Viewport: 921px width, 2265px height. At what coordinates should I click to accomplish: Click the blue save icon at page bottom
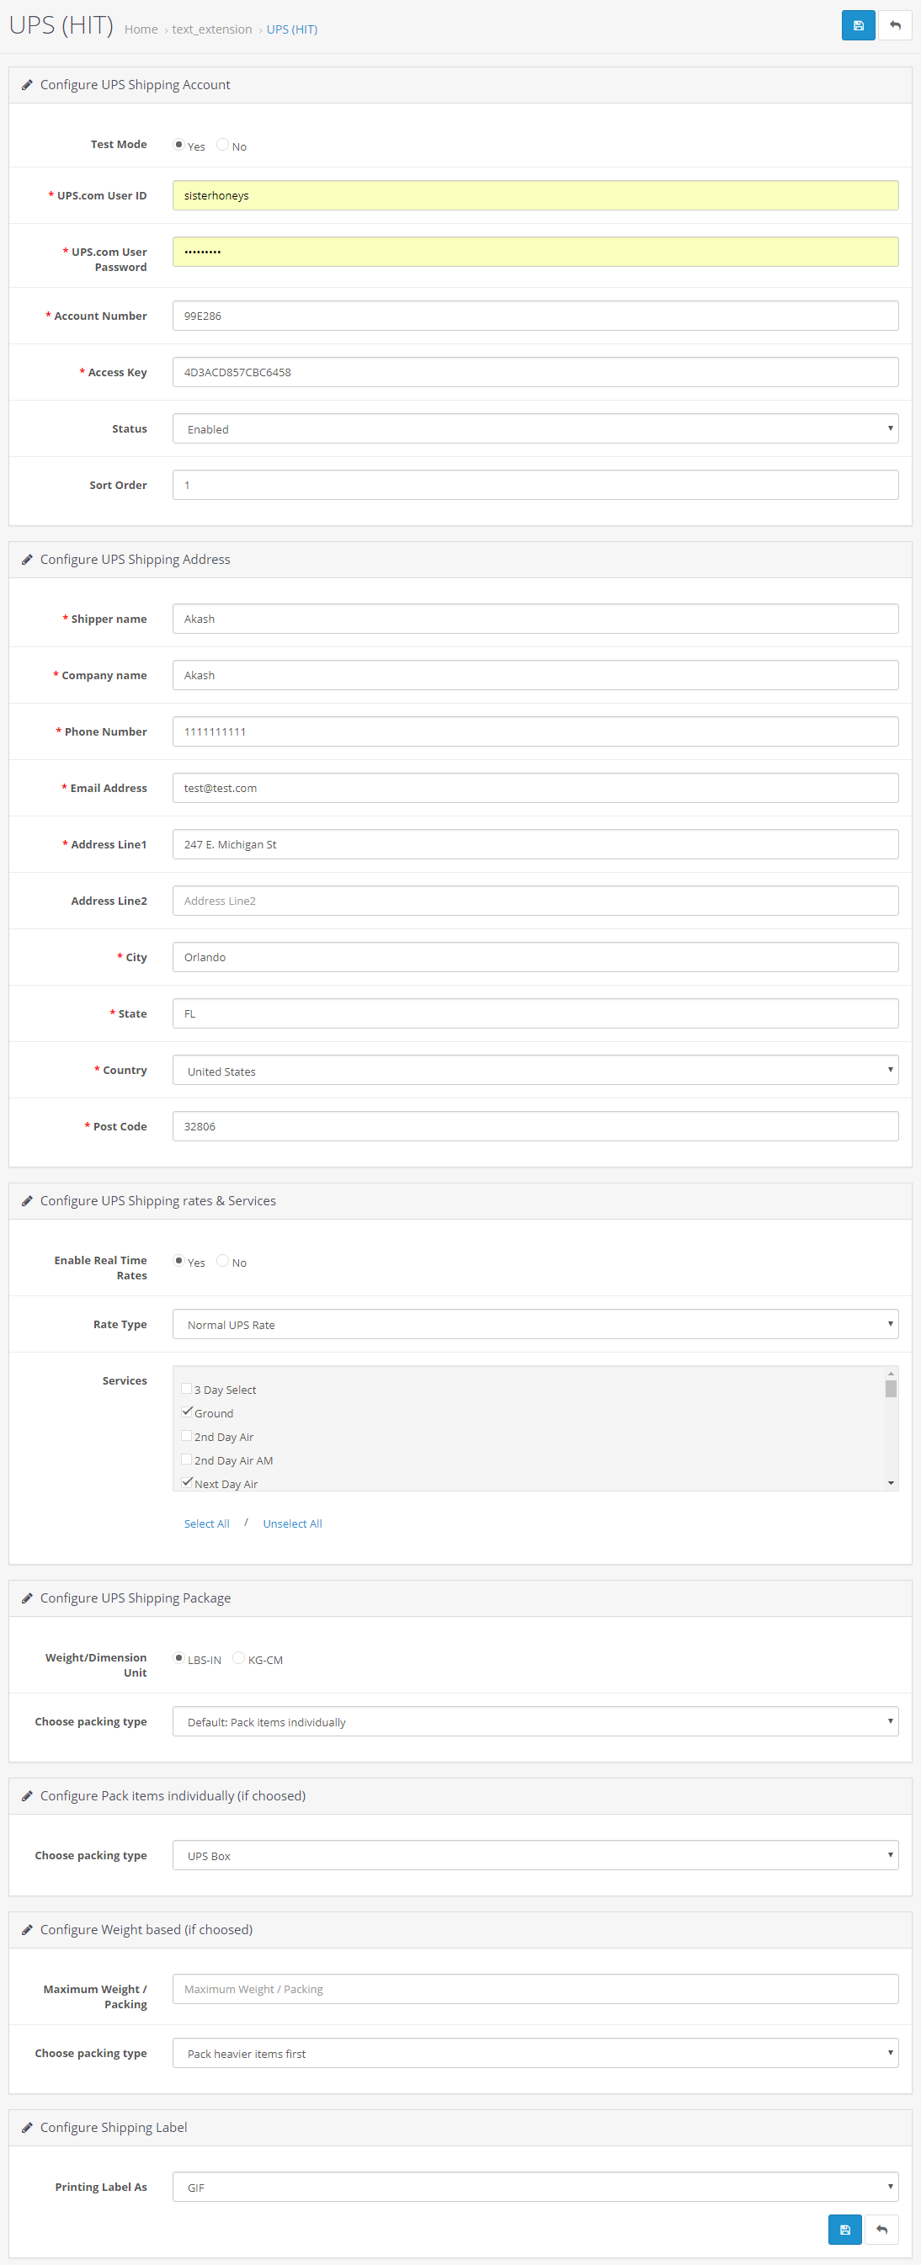pyautogui.click(x=844, y=2229)
